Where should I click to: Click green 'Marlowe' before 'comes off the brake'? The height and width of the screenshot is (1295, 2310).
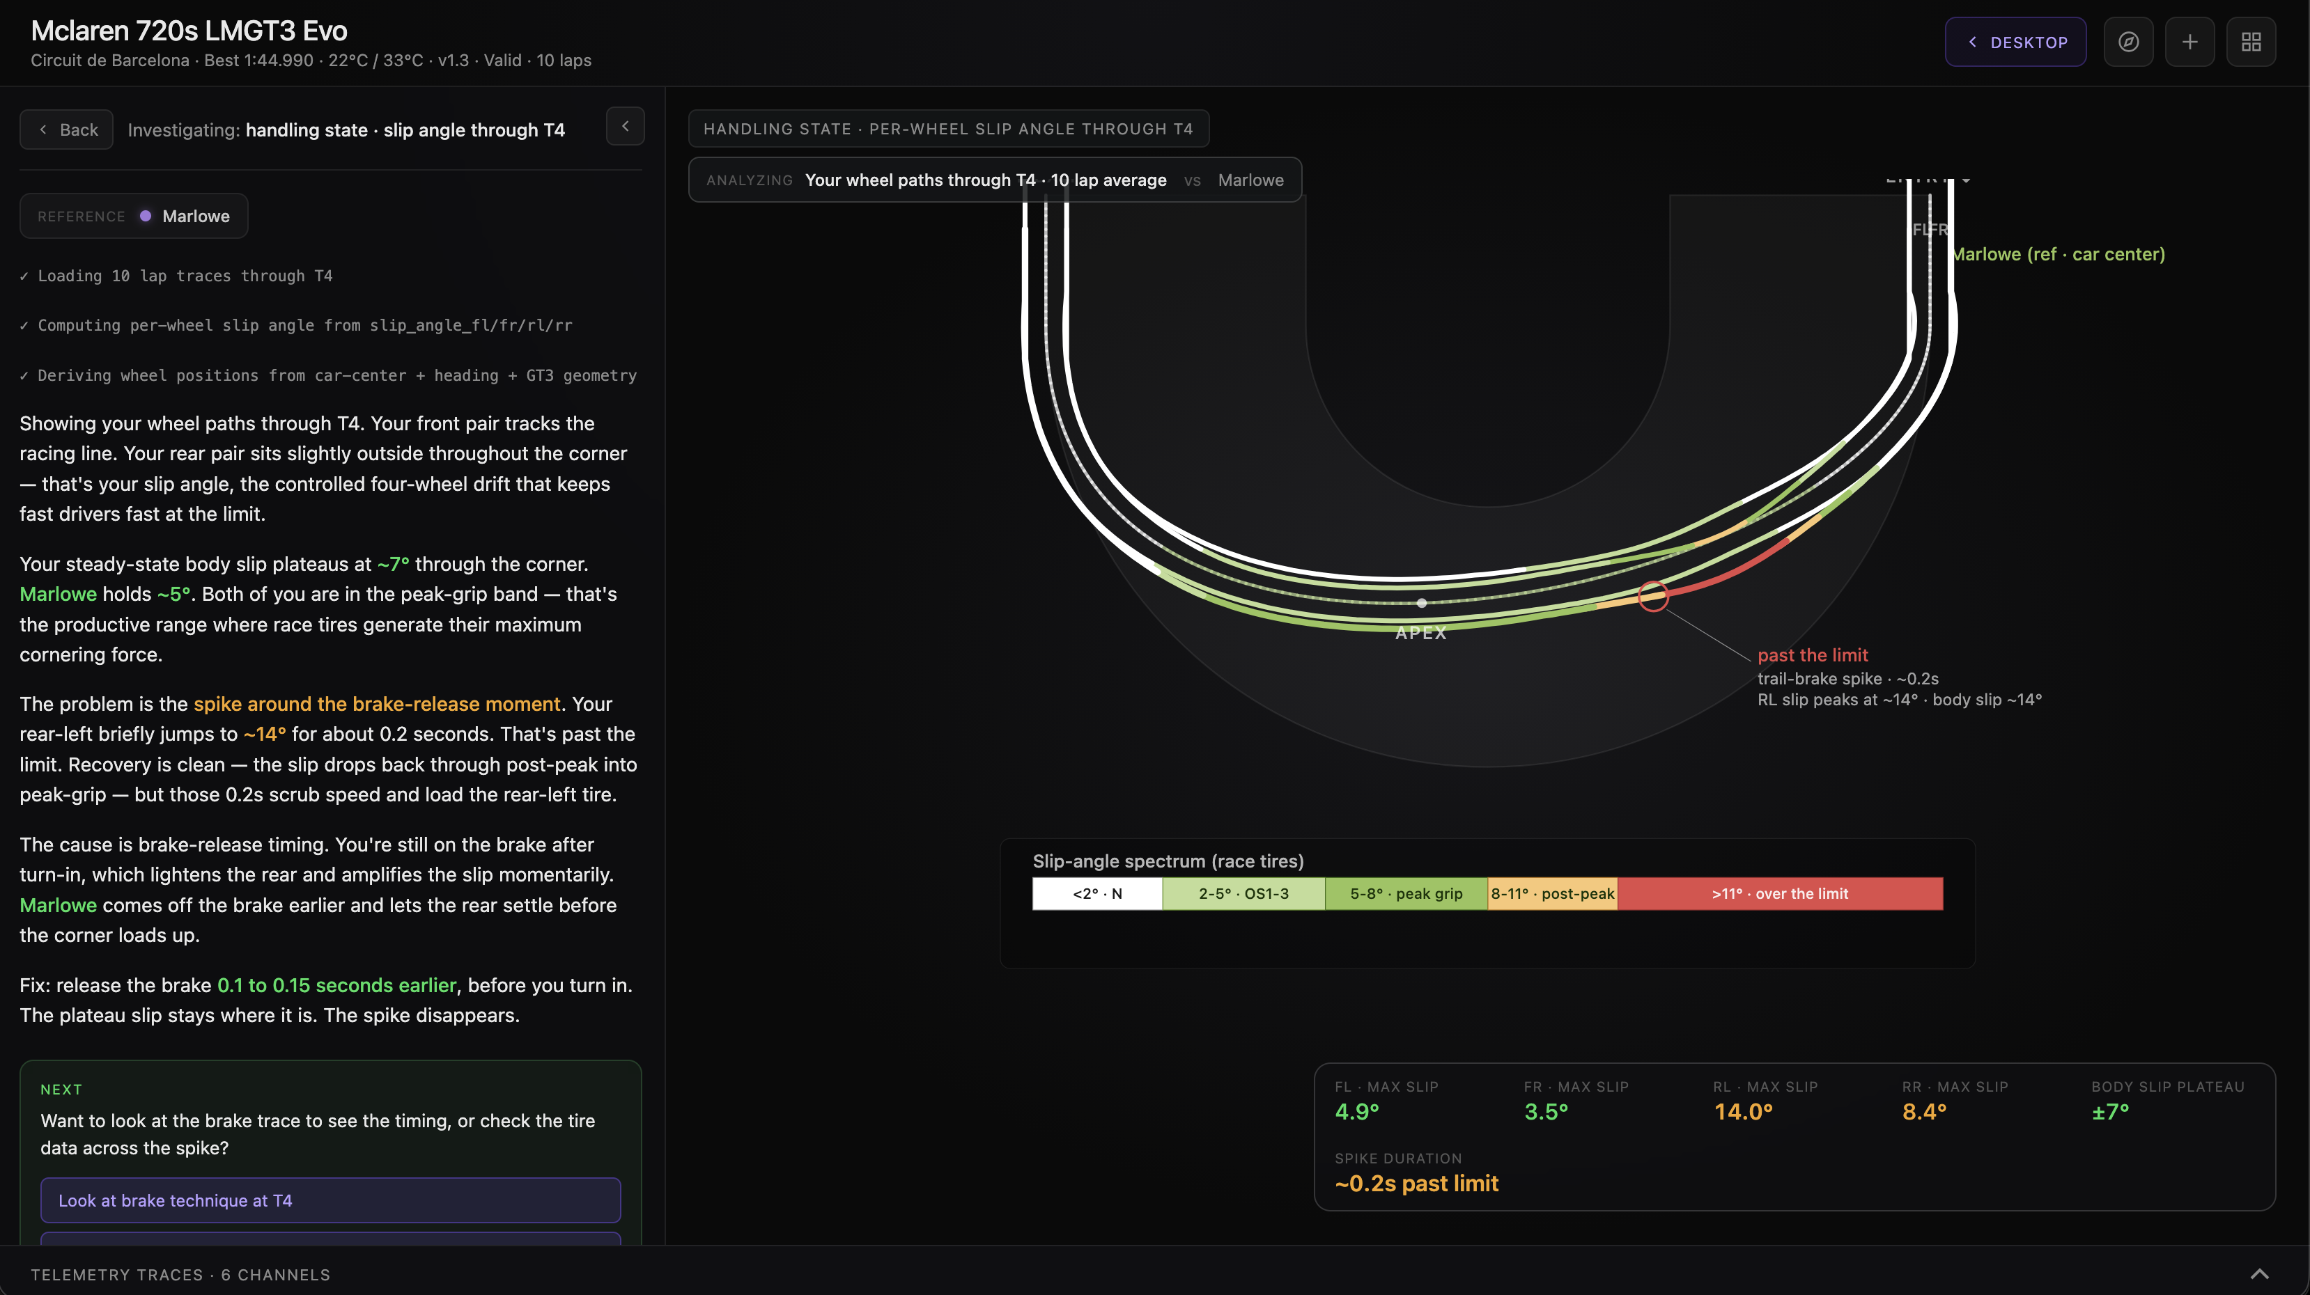[x=59, y=904]
